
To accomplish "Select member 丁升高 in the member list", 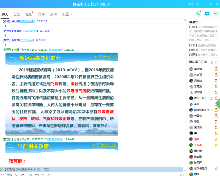I will [x=198, y=145].
